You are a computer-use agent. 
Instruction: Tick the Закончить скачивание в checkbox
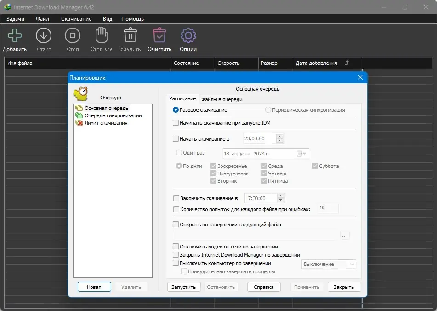[176, 198]
